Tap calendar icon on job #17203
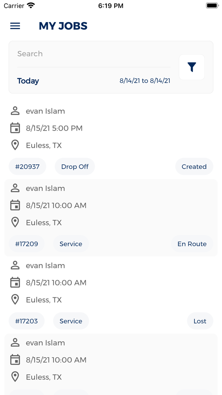 [x=15, y=283]
